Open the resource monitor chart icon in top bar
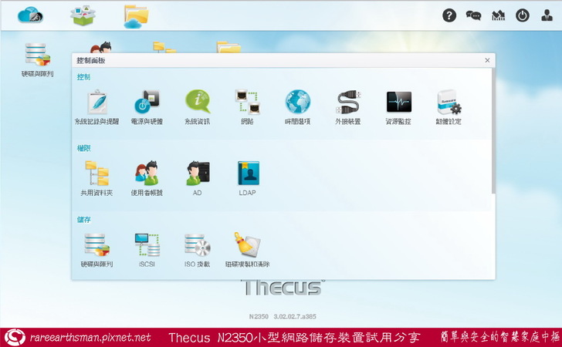The image size is (562, 347). [498, 15]
